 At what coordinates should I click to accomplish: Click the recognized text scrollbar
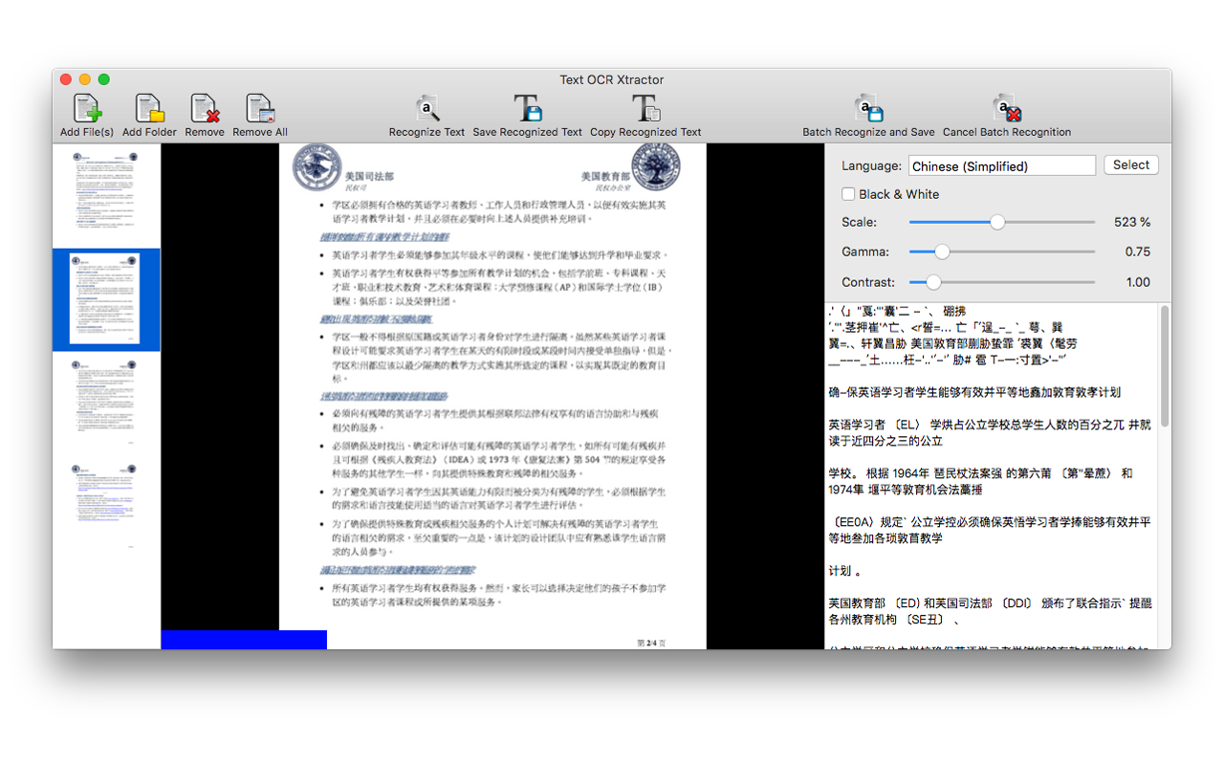[x=1165, y=366]
